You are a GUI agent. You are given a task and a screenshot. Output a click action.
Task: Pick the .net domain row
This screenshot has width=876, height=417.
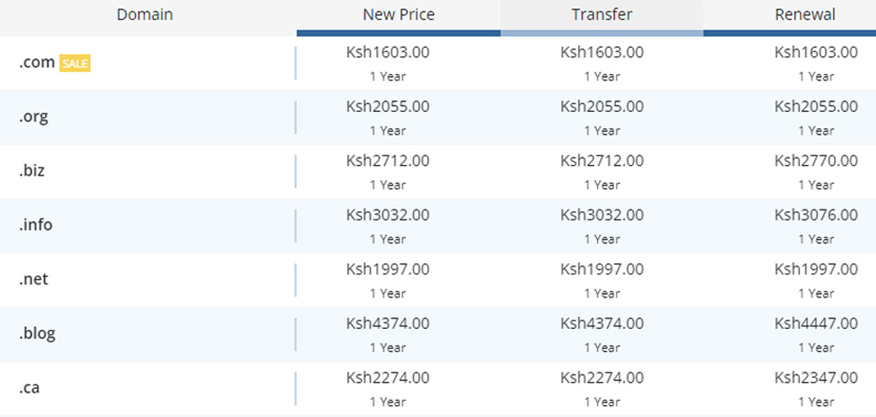[33, 279]
